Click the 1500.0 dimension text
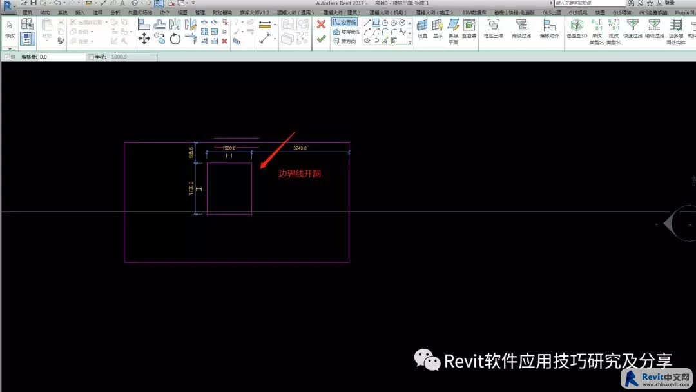This screenshot has height=392, width=696. tap(229, 148)
